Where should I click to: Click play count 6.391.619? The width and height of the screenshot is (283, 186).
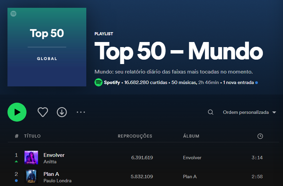[x=142, y=158]
